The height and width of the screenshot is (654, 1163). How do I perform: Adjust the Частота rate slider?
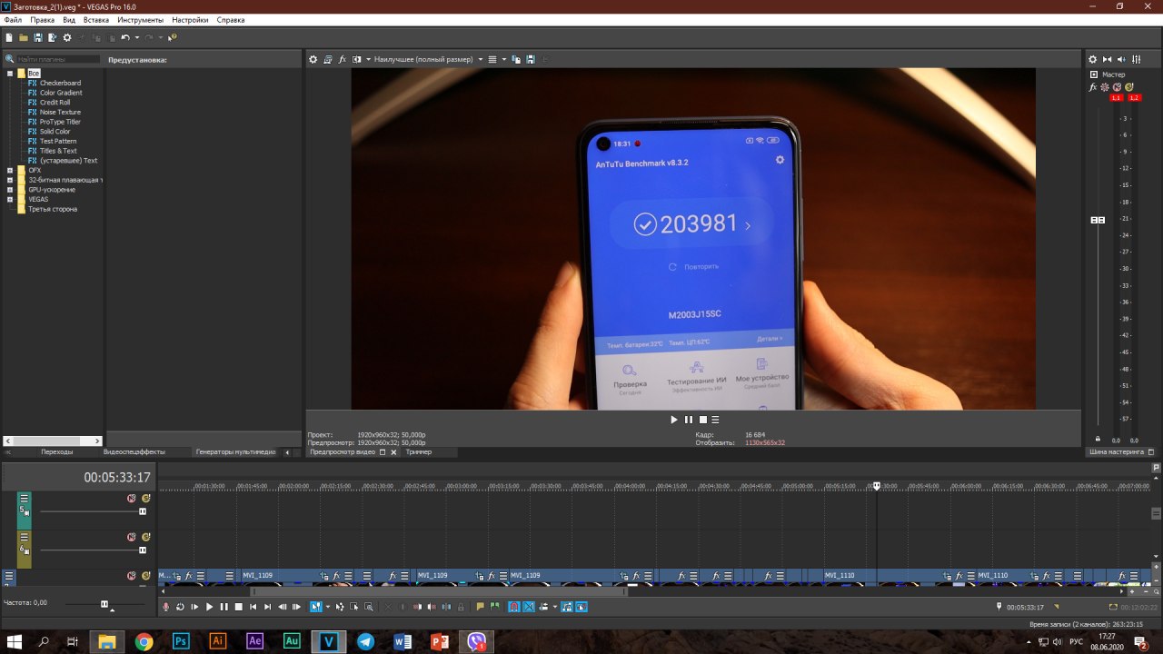tap(104, 604)
